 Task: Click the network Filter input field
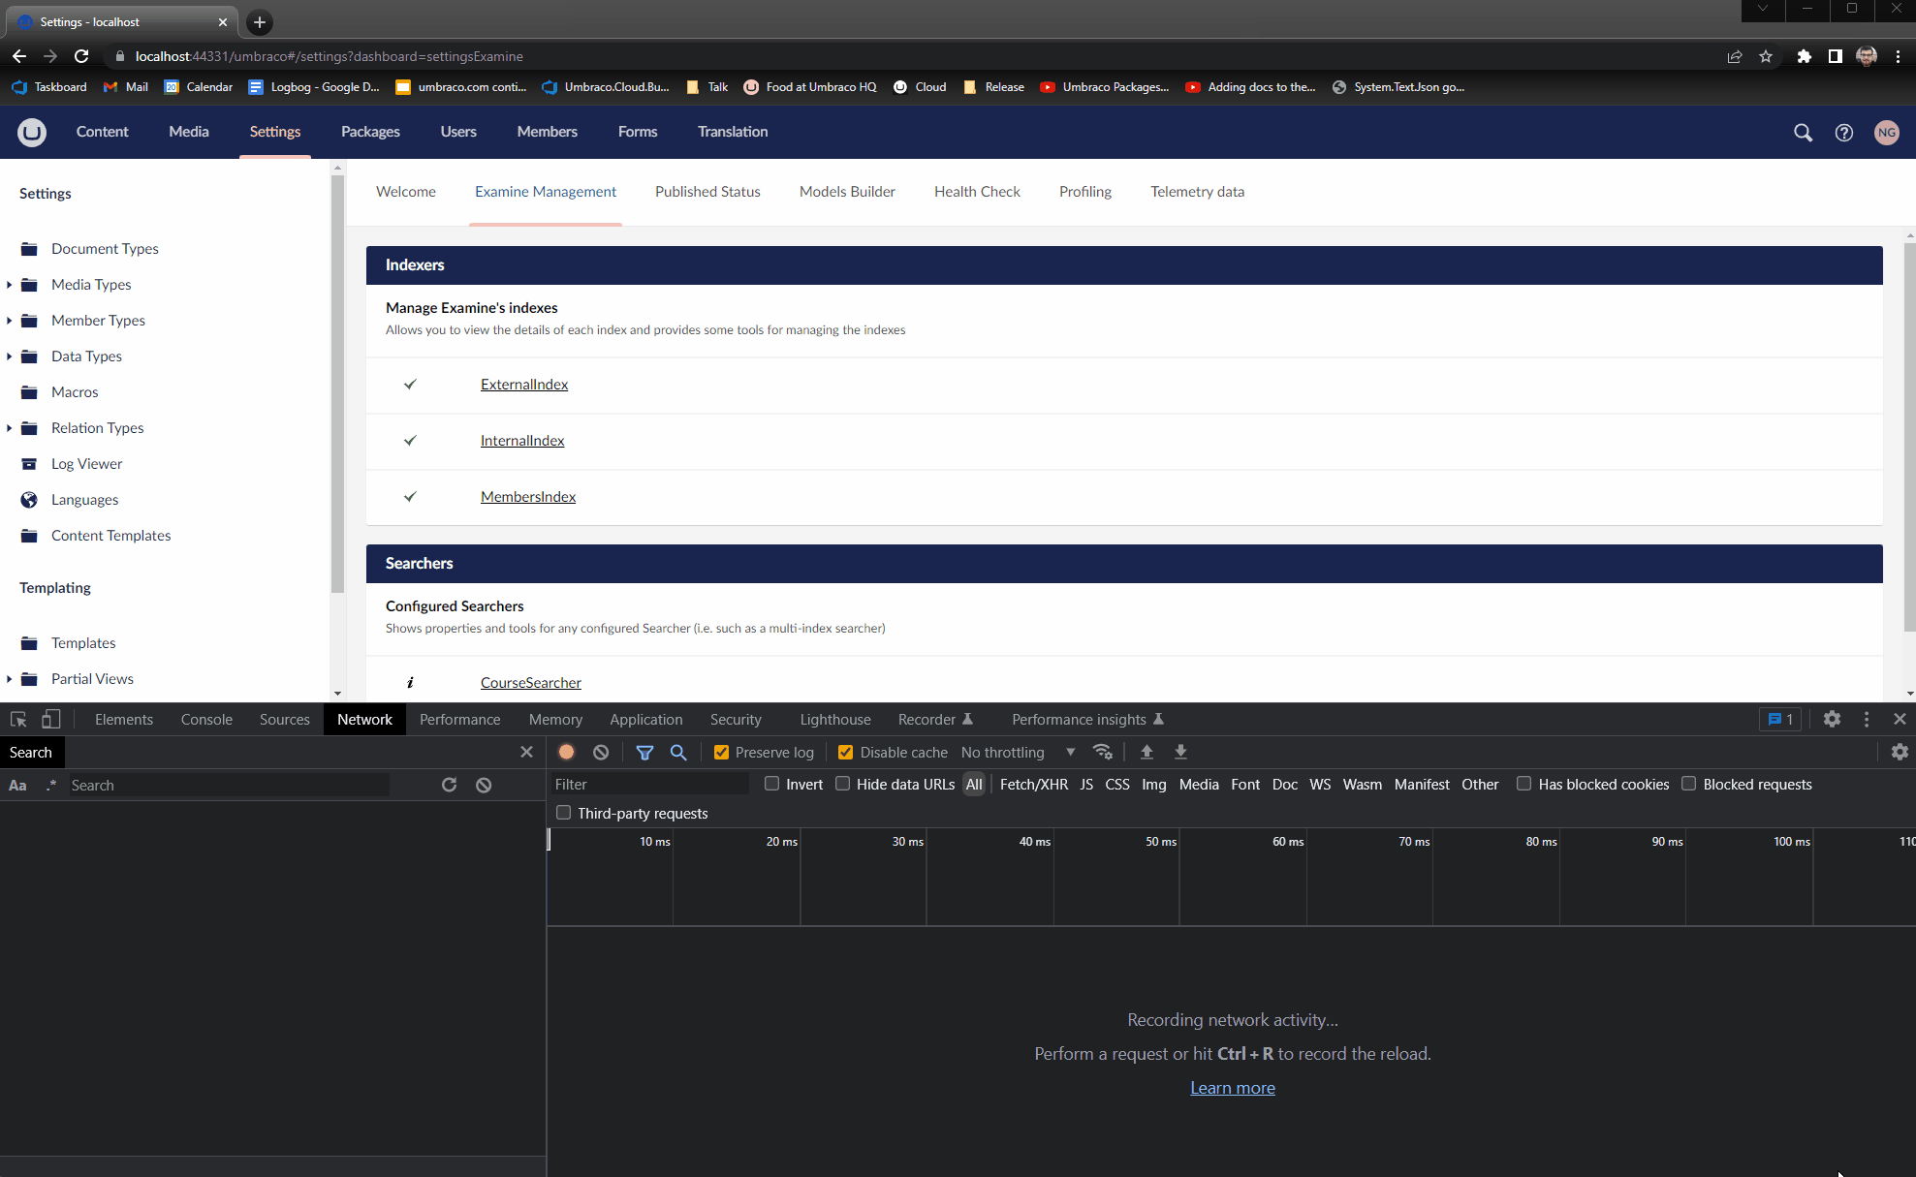(x=649, y=784)
